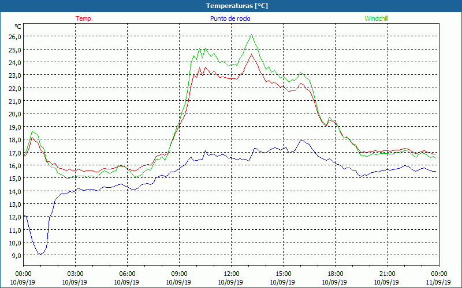Image resolution: width=462 pixels, height=288 pixels.
Task: Click the °C unit label on axis
Action: pos(18,26)
